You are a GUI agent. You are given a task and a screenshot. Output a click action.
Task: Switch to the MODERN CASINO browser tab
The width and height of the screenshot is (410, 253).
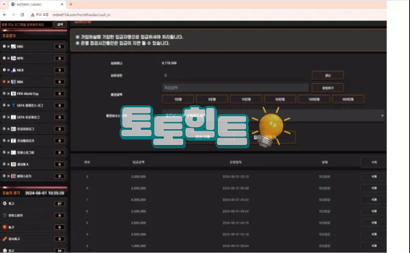click(37, 5)
